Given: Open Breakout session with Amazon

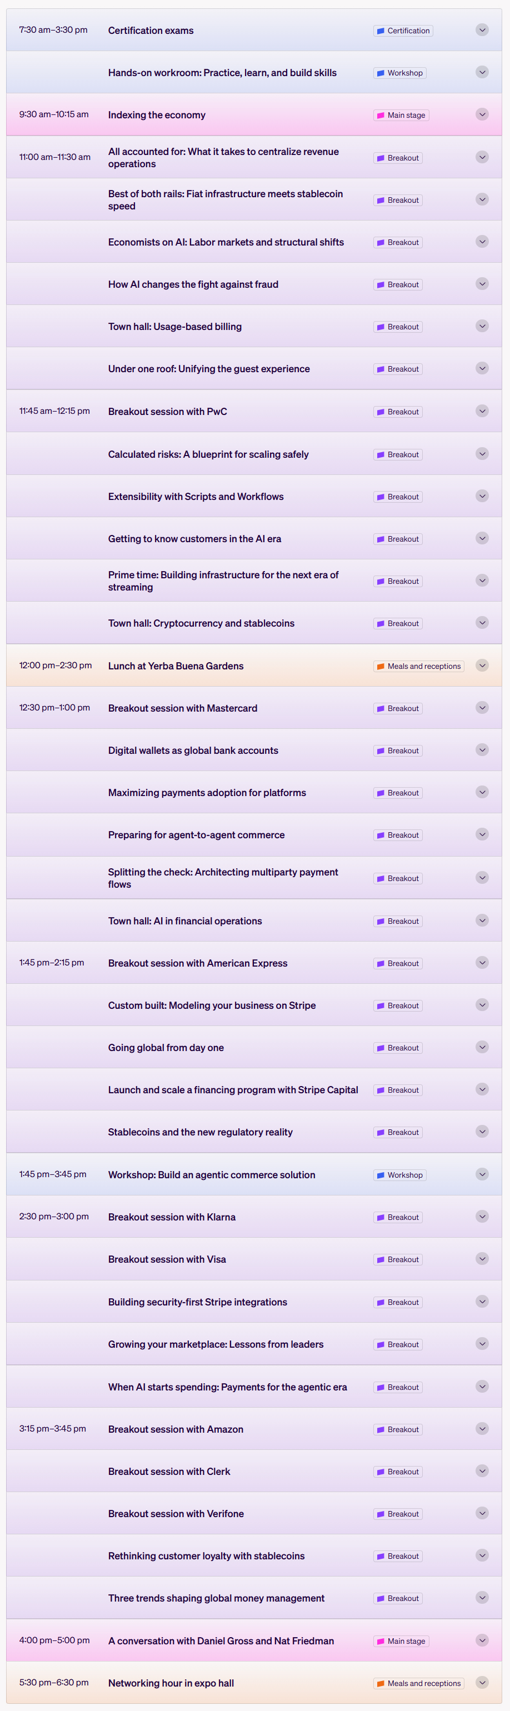Looking at the screenshot, I should [x=176, y=1429].
